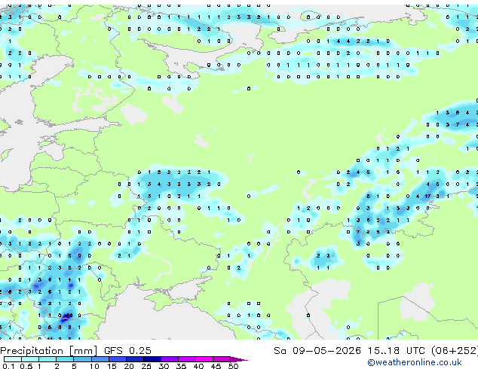The image size is (478, 369).
Task: Select legend label '45'
Action: tap(216, 366)
